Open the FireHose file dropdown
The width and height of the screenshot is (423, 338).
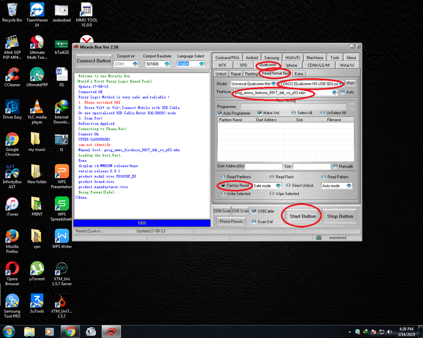click(x=334, y=93)
